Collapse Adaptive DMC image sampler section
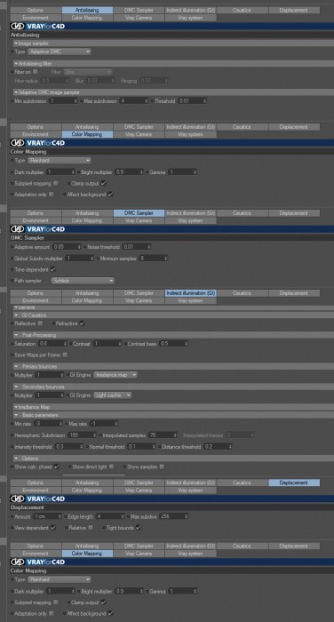Screen dimensions: 334x622 (x=16, y=92)
